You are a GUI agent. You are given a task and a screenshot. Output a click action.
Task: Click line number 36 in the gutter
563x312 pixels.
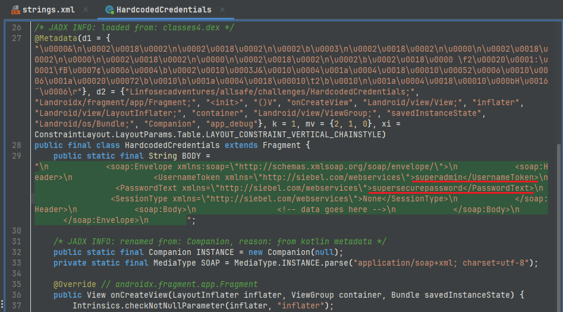pyautogui.click(x=17, y=295)
